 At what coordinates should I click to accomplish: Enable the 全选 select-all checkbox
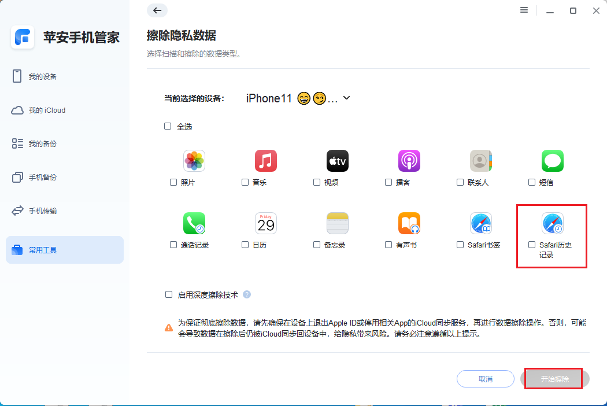168,126
